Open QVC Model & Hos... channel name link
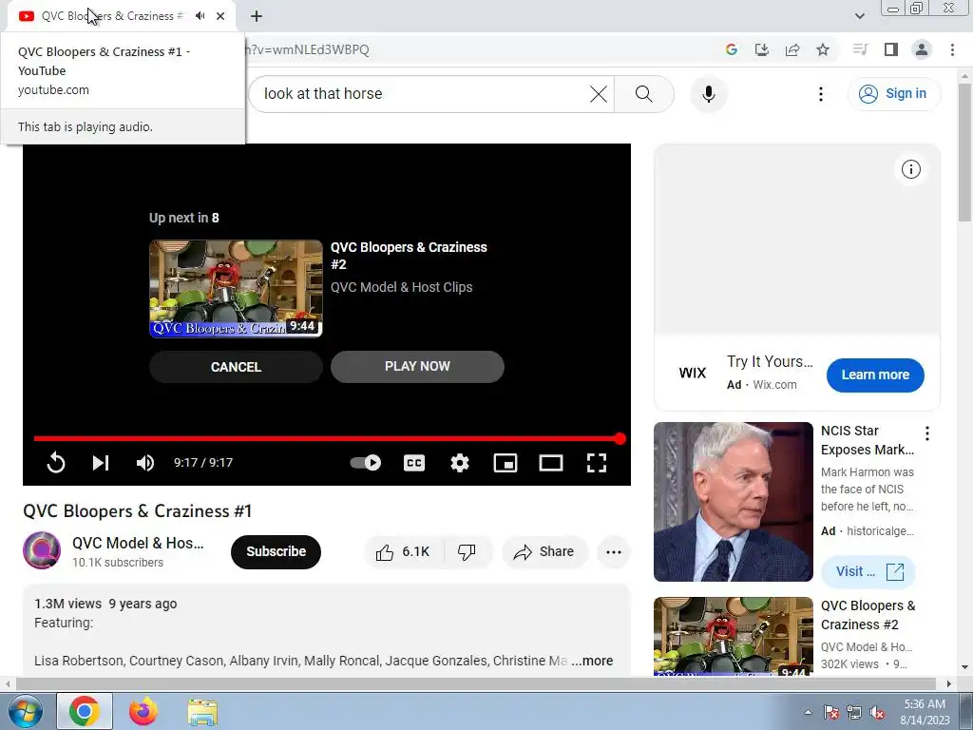 click(138, 543)
